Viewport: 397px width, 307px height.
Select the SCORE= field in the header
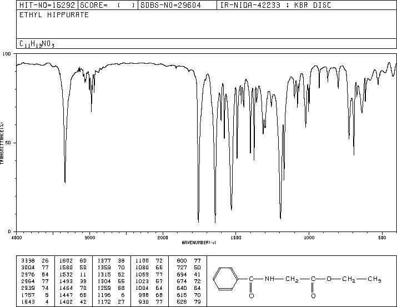coord(108,5)
